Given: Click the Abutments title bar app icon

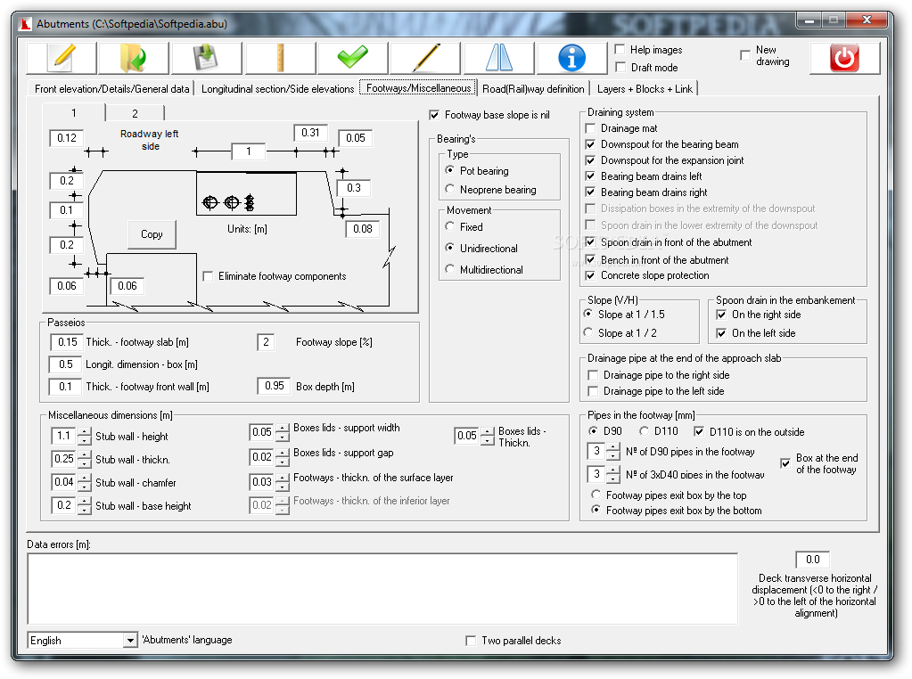Looking at the screenshot, I should (26, 24).
